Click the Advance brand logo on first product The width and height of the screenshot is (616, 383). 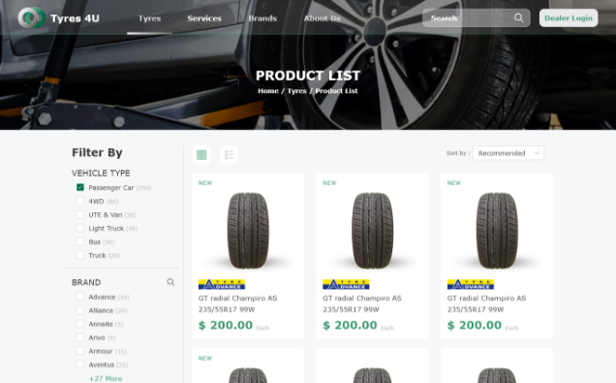222,284
